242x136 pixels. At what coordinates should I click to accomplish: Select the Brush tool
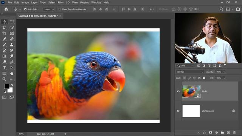(4, 45)
